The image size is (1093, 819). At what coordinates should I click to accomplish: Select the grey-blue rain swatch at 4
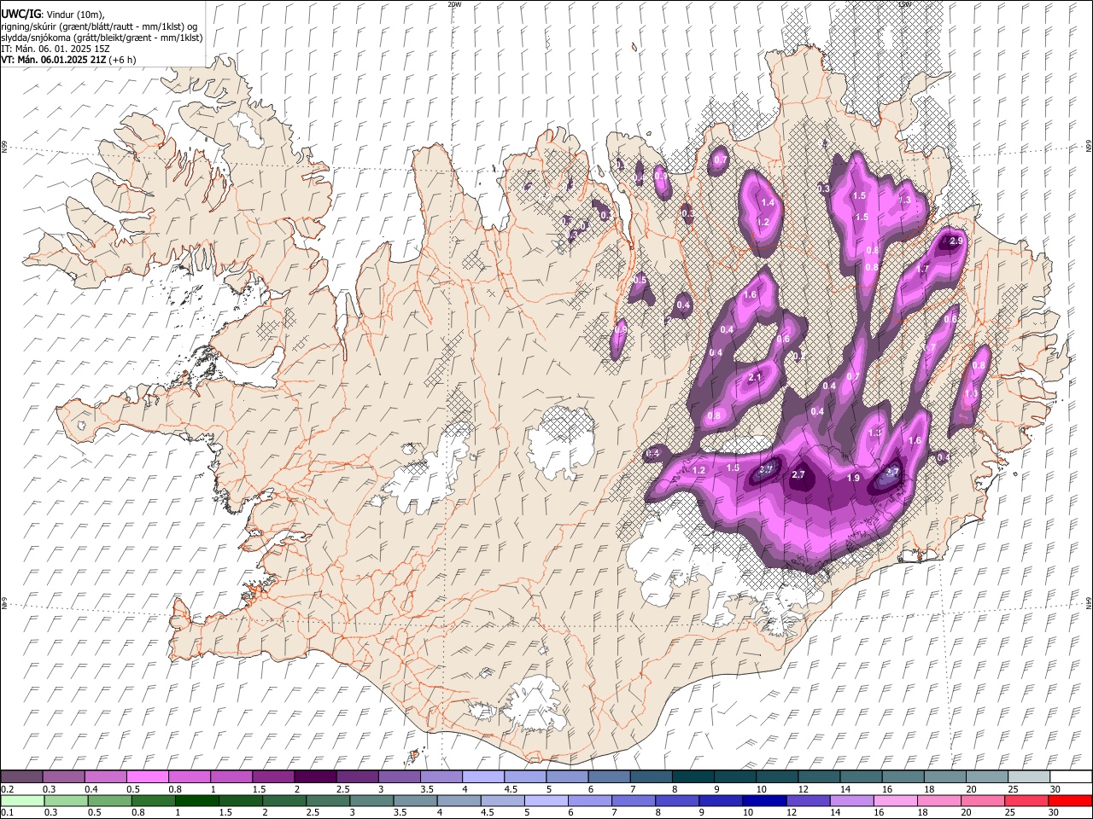[459, 801]
